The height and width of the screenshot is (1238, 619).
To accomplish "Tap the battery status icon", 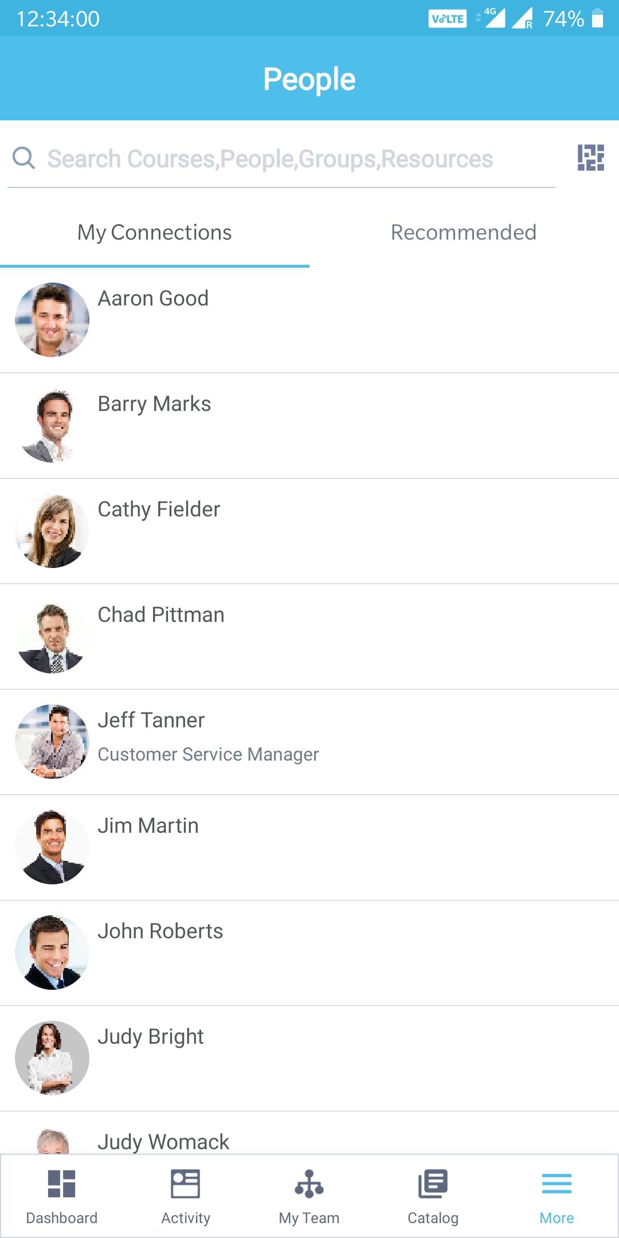I will 598,18.
